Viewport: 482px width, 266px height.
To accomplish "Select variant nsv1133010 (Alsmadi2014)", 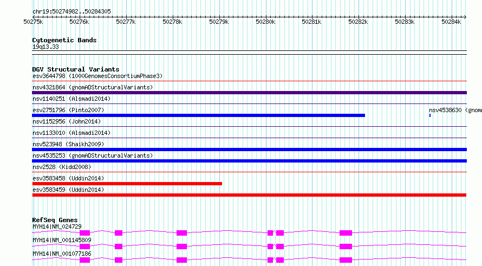I will [71, 133].
